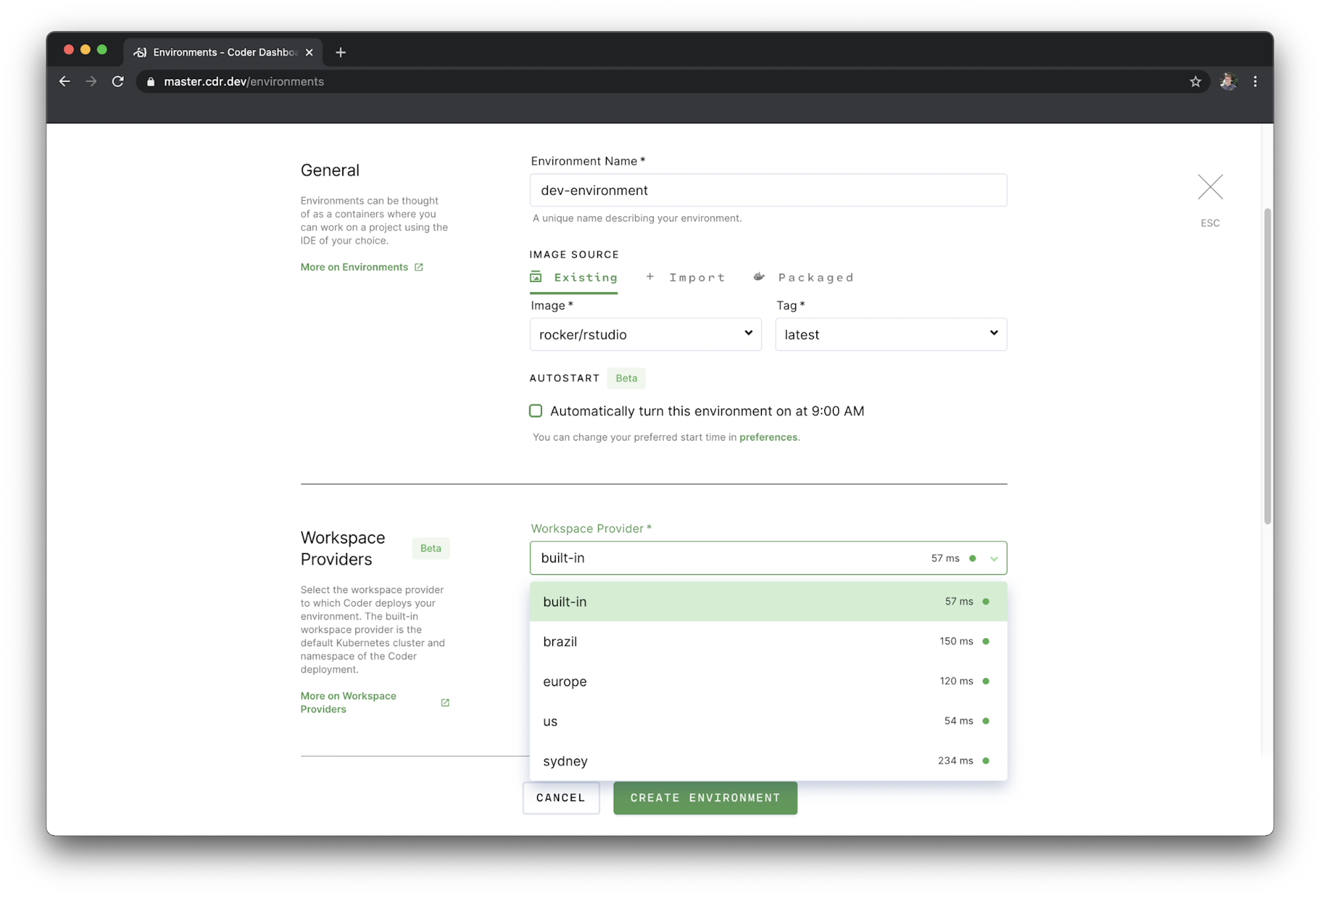This screenshot has height=897, width=1320.
Task: Open the Tag dropdown latest
Action: [891, 335]
